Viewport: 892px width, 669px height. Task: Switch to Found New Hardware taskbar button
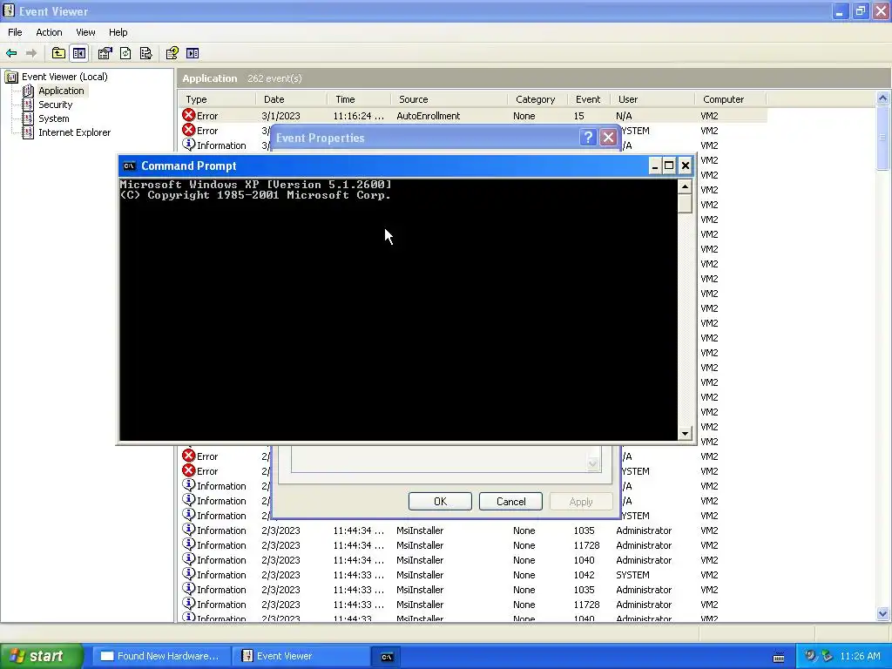(160, 656)
